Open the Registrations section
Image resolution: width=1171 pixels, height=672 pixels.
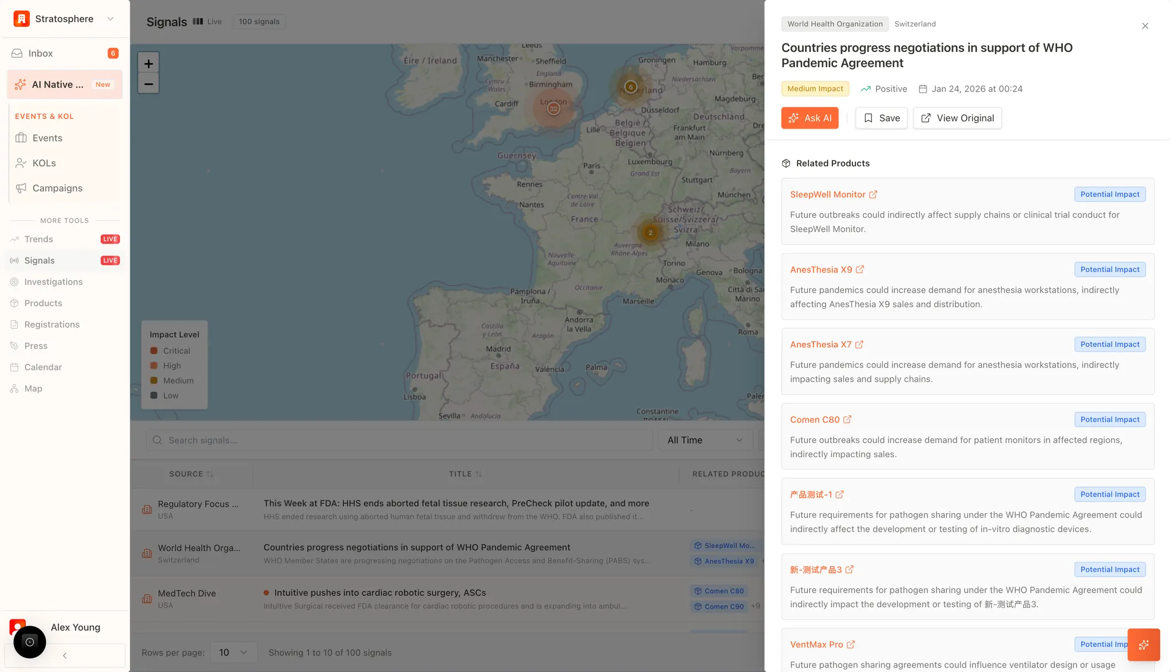click(52, 324)
